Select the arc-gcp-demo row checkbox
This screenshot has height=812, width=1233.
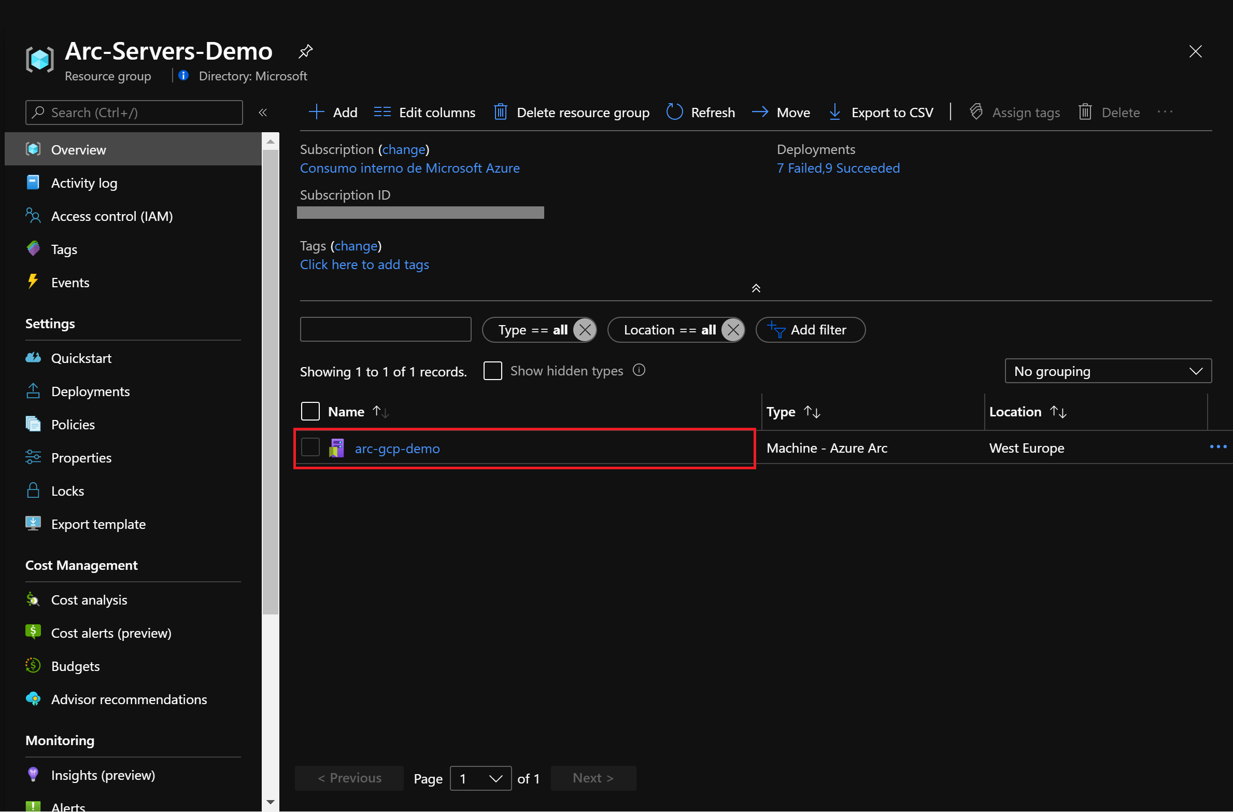coord(310,447)
